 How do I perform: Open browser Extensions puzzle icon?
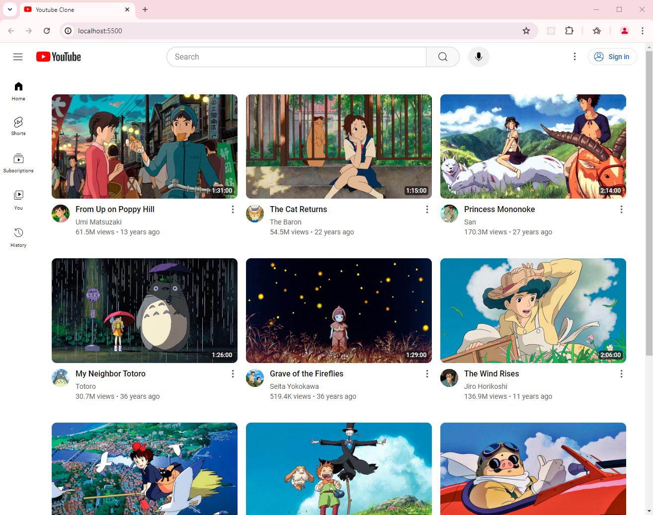coord(570,31)
